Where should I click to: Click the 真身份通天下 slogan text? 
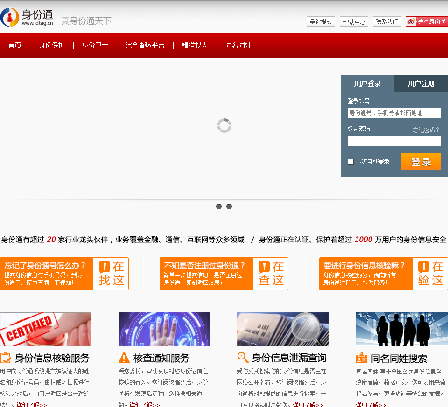pos(86,21)
